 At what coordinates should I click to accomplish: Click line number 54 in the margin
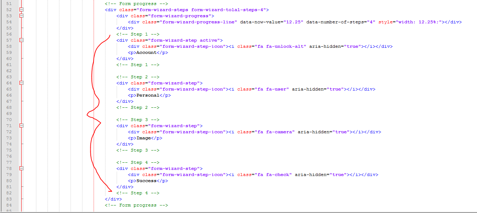coord(9,22)
